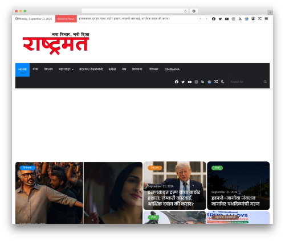Expand the महाराष्ट्र dropdown menu
This screenshot has width=285, height=241.
tap(66, 70)
